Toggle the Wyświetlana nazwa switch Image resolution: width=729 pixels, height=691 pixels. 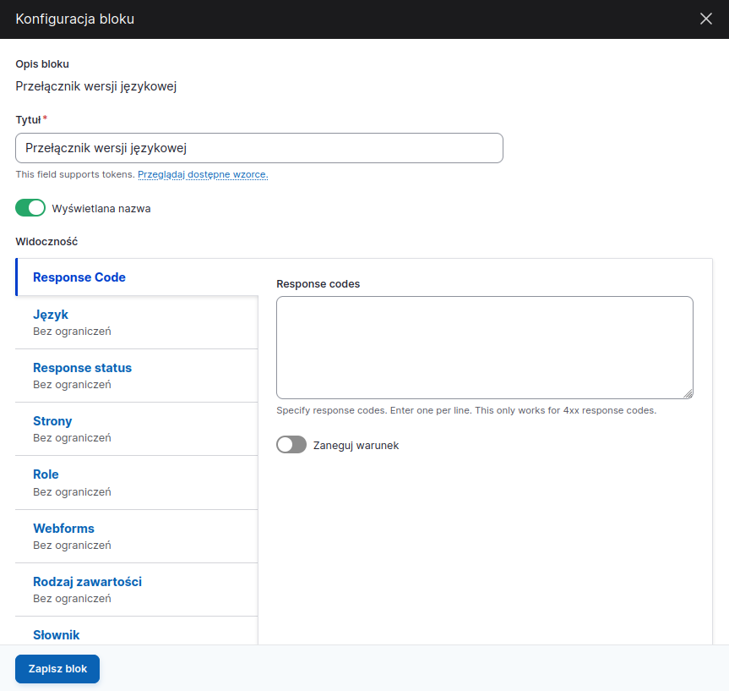point(30,208)
